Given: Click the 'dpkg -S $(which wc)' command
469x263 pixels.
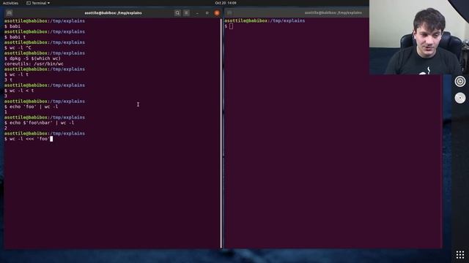Looking at the screenshot, I should [x=32, y=58].
